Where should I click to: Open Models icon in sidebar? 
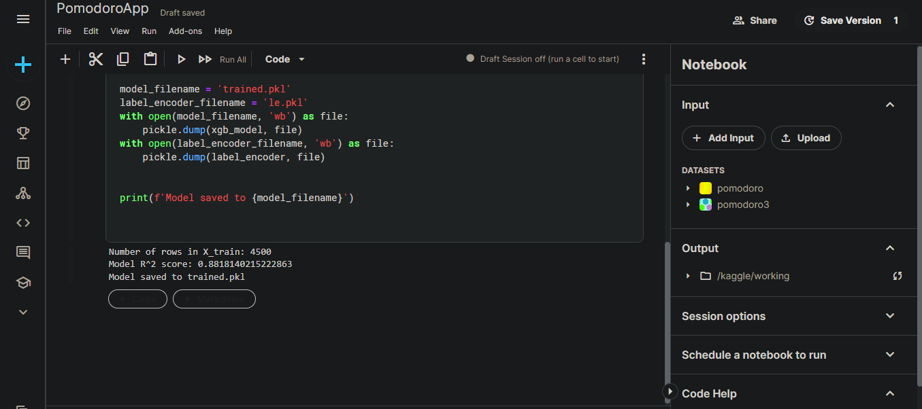click(23, 193)
